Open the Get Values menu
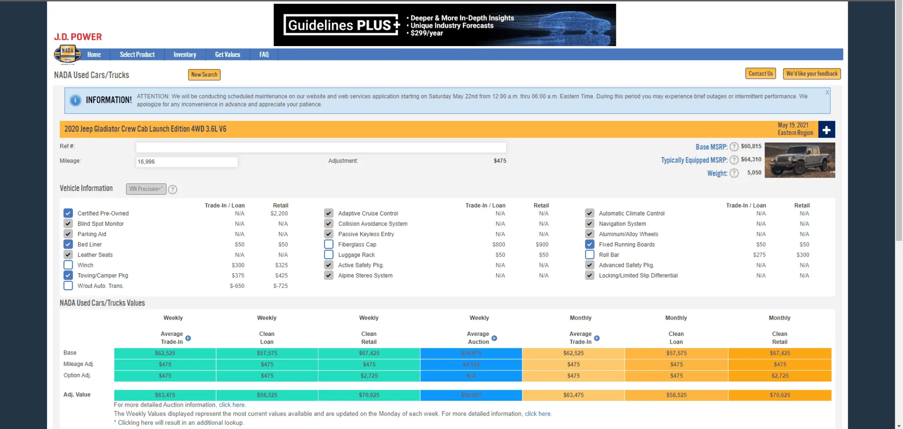 point(228,55)
